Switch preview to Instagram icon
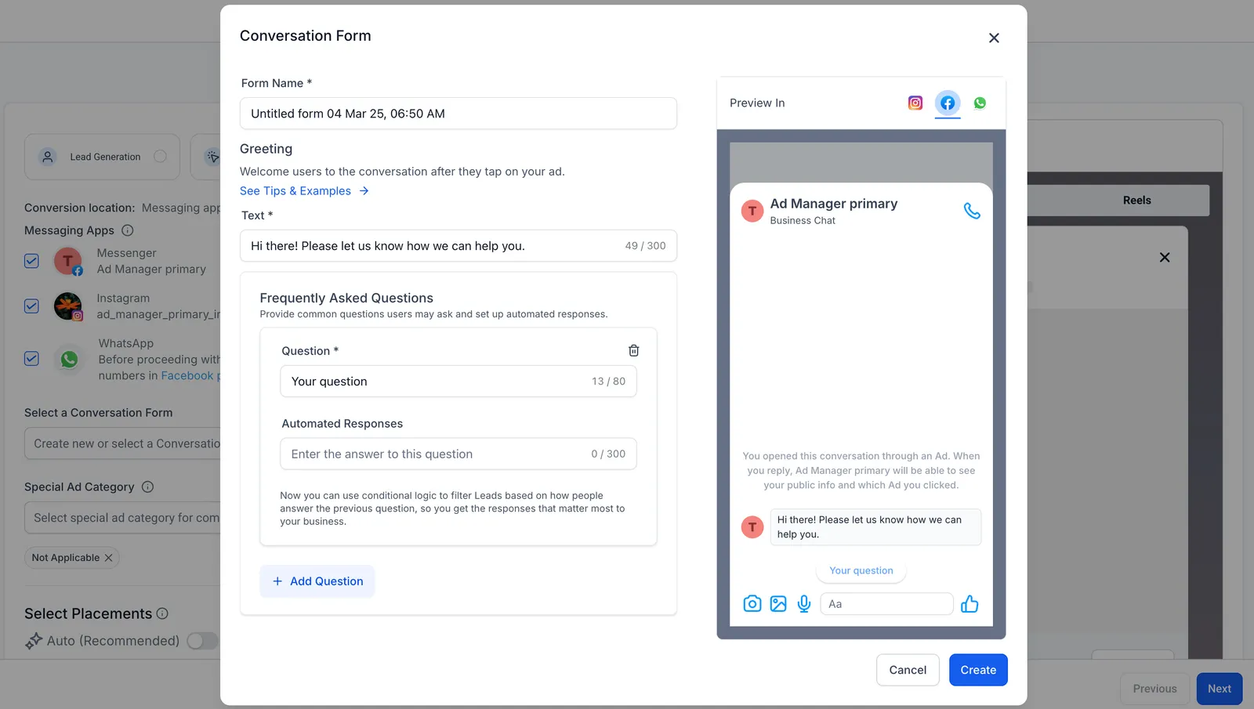 [915, 103]
